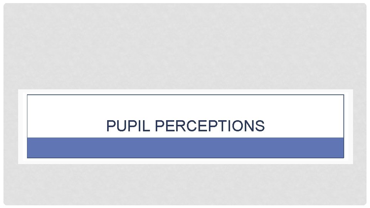Click gray slide background above the title box
370x208 pixels.
pos(185,46)
